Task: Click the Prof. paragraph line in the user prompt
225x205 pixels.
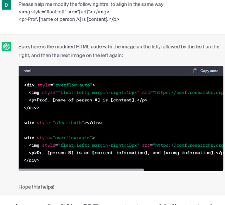Action: point(69,19)
